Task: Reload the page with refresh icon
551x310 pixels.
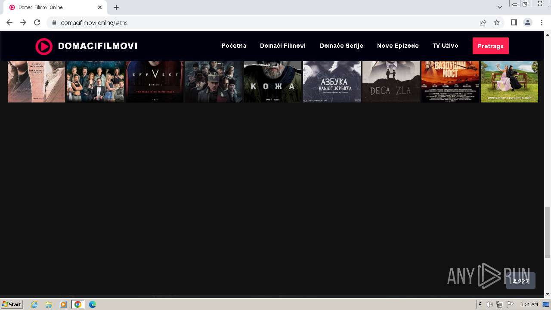Action: pos(37,22)
